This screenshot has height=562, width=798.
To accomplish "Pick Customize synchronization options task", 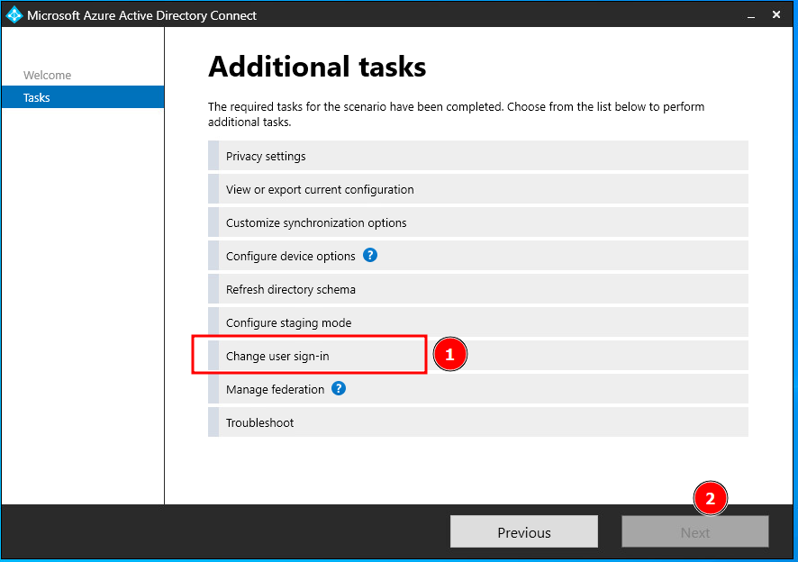I will point(316,223).
